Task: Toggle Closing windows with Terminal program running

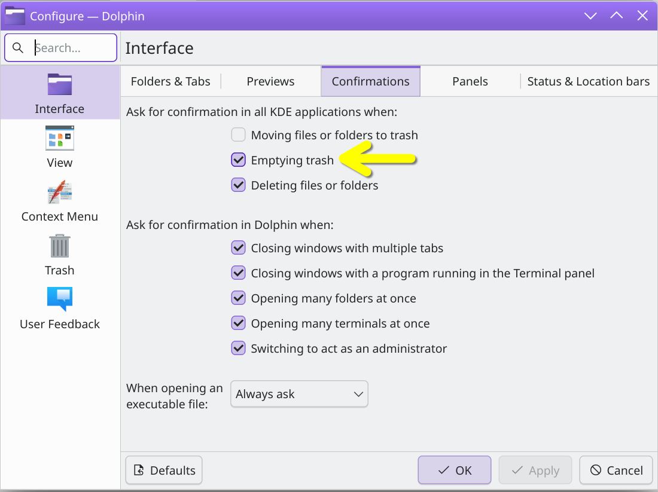Action: (238, 273)
